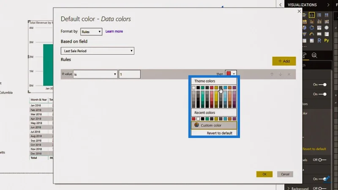
Task: Select the line and clustered column chart icon
Action: click(x=319, y=22)
